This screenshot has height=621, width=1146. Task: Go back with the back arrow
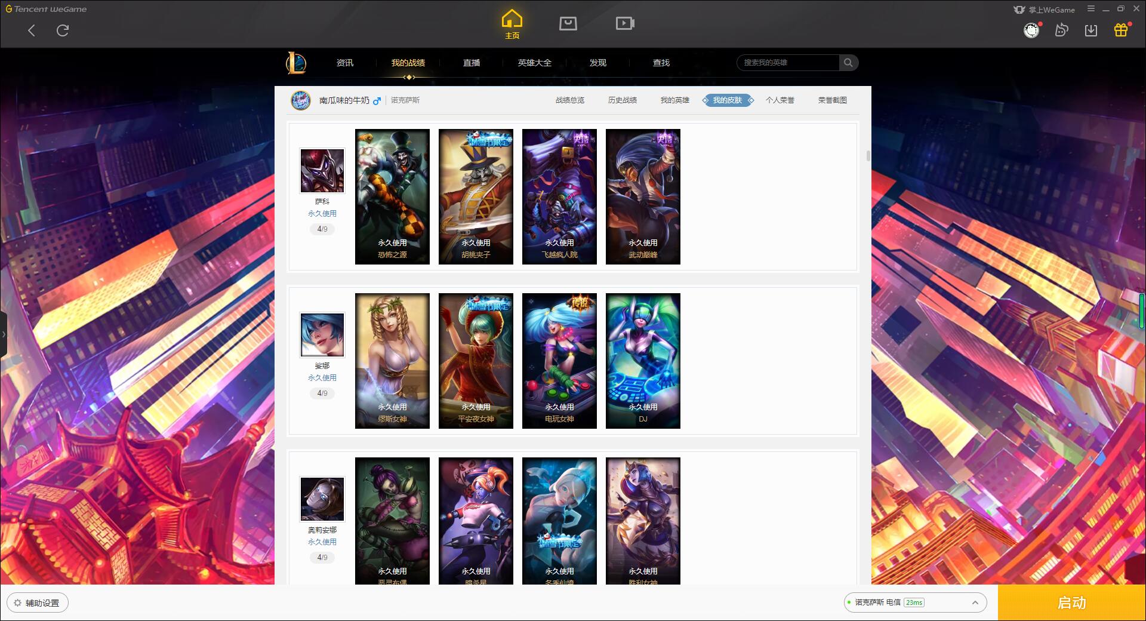click(x=32, y=30)
